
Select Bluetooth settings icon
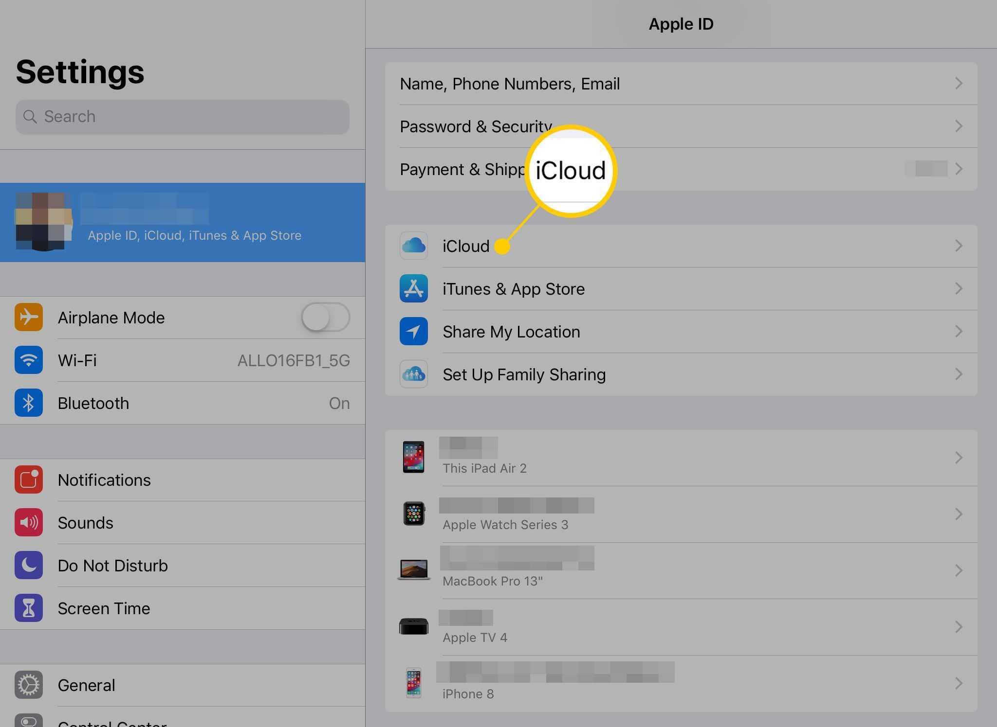29,402
